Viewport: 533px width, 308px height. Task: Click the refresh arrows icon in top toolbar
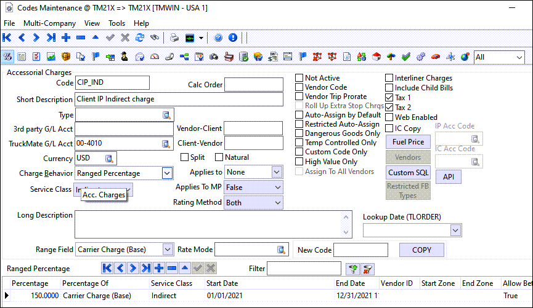pyautogui.click(x=140, y=38)
